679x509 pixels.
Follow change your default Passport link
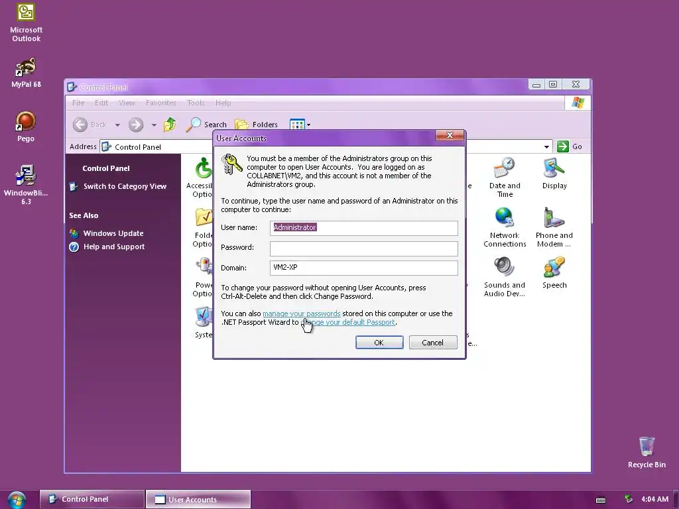[x=348, y=322]
